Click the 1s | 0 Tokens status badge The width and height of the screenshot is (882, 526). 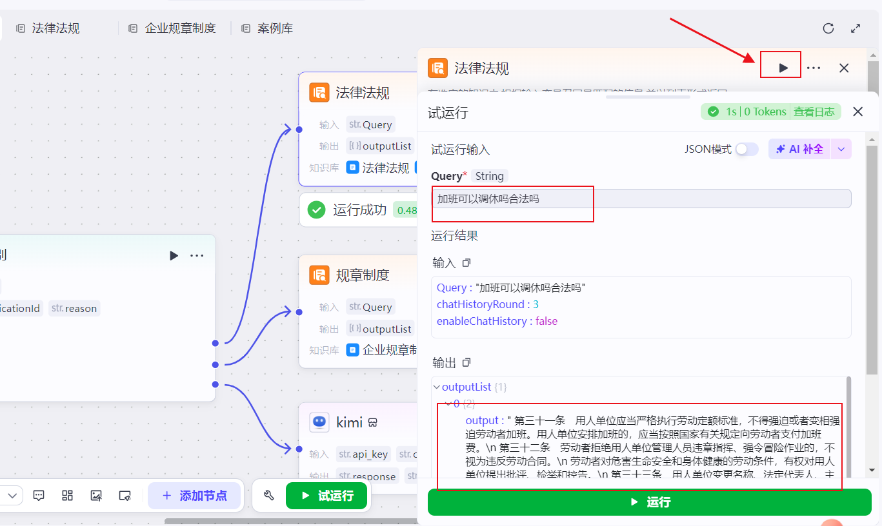tap(747, 112)
